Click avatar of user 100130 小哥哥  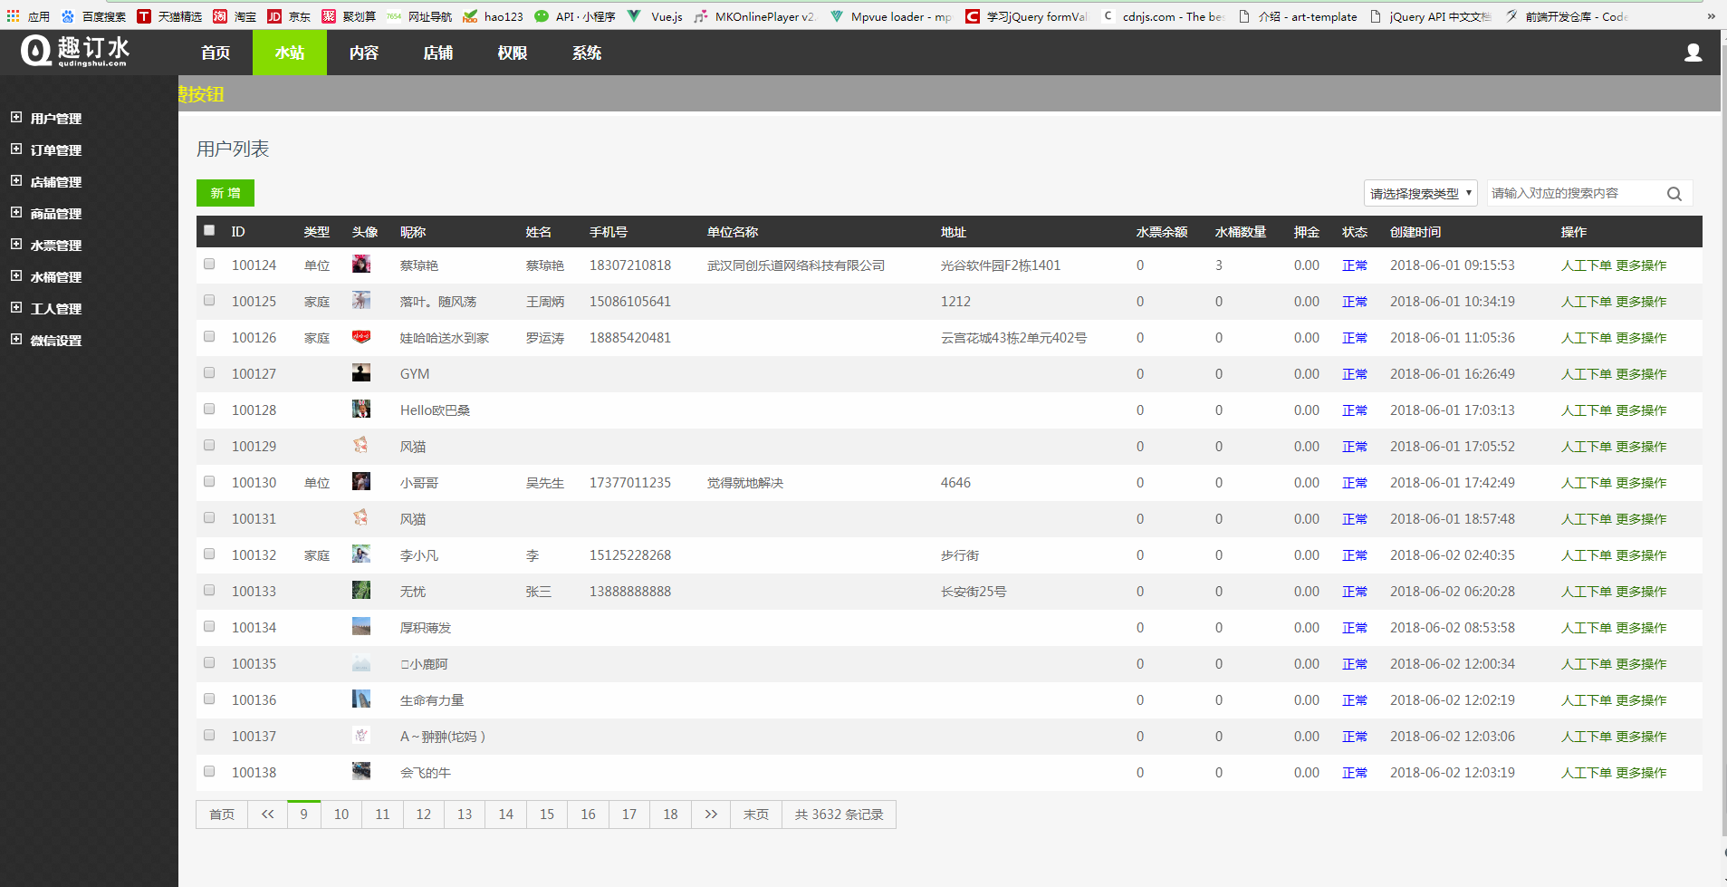(x=360, y=482)
